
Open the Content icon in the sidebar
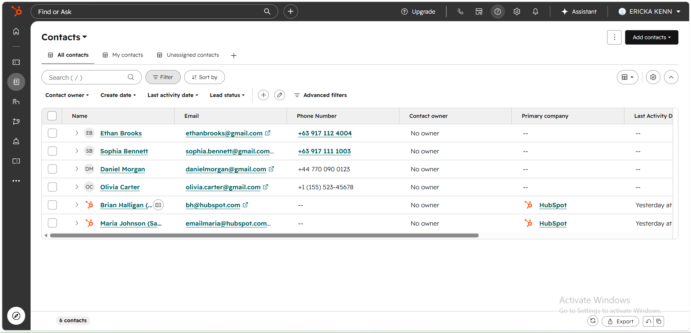click(x=16, y=161)
